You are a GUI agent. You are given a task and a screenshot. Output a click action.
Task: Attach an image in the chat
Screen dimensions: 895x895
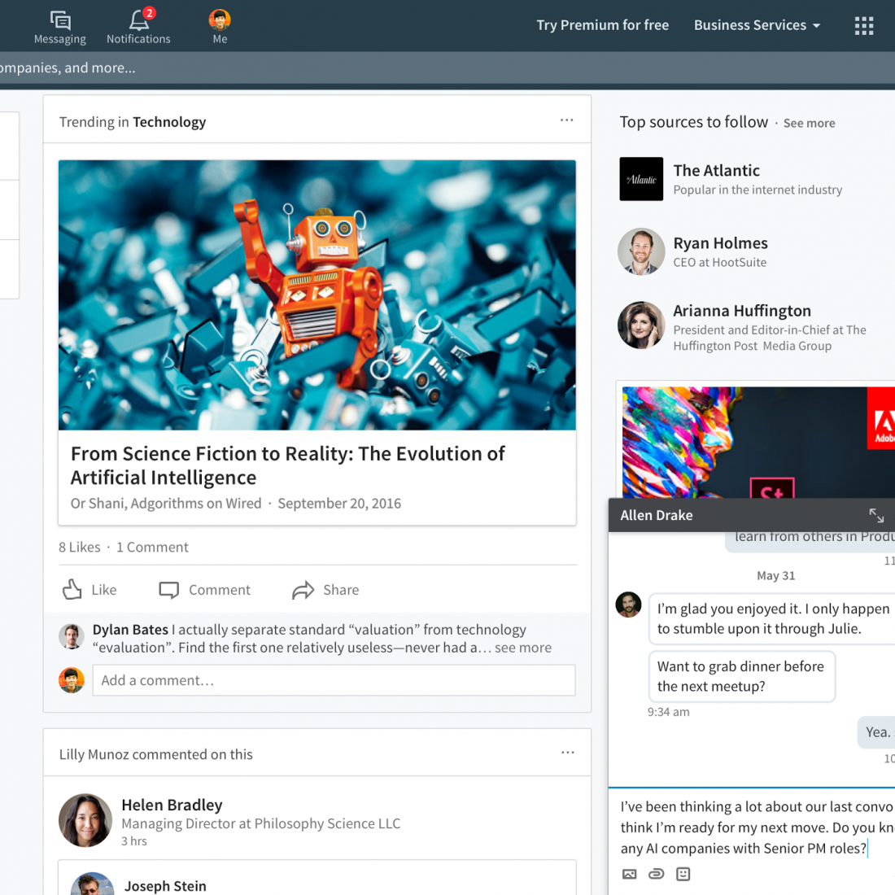pyautogui.click(x=629, y=874)
